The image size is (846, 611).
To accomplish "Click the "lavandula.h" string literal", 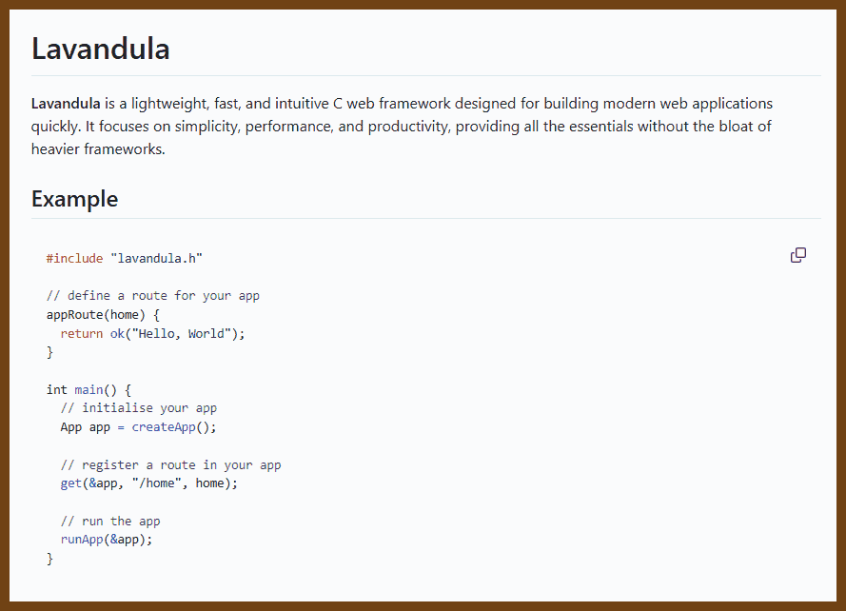I will coord(157,258).
